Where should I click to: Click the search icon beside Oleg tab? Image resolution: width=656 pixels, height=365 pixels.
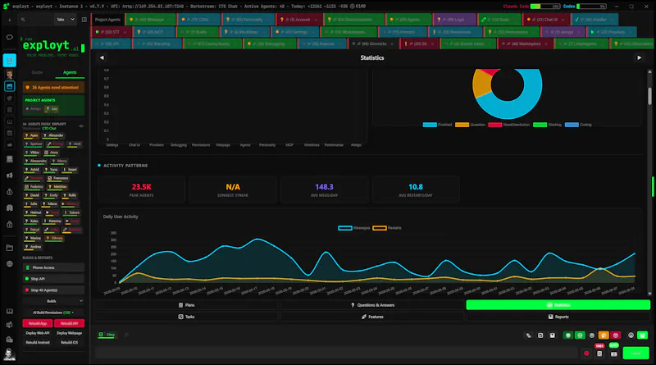(x=126, y=335)
